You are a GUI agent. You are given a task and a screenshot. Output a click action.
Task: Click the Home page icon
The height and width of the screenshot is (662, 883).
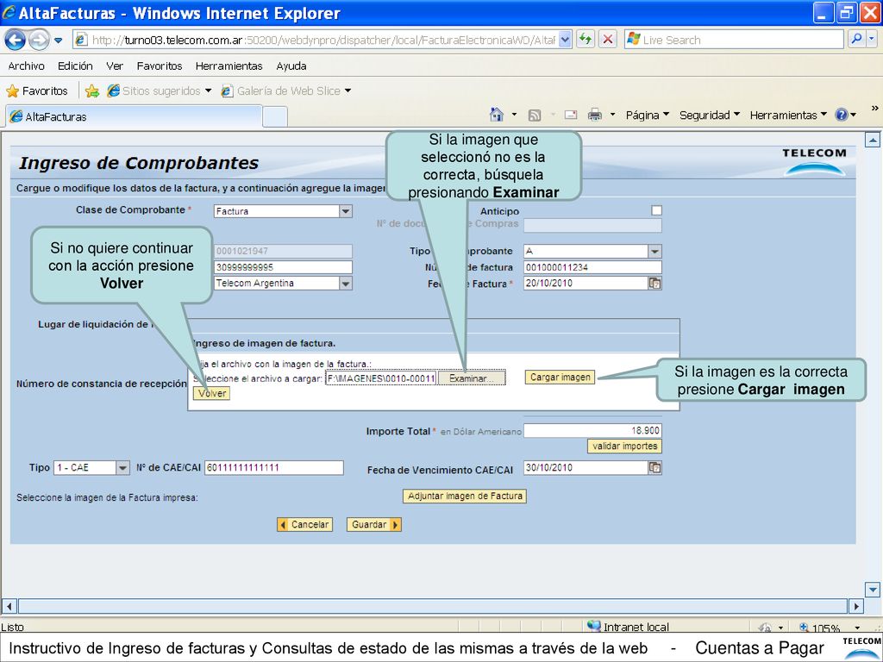496,115
